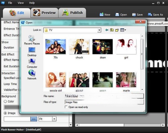Screen dimensions: 168x133
Task: Click the New project icon
Action: (x=101, y=14)
